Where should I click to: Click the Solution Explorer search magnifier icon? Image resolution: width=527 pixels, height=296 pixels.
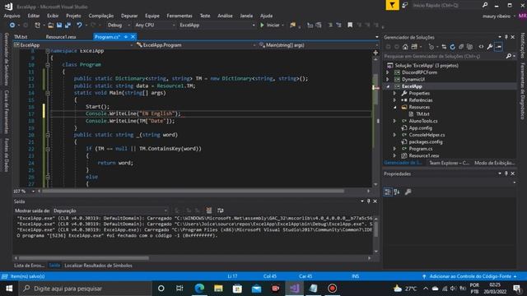coord(509,56)
